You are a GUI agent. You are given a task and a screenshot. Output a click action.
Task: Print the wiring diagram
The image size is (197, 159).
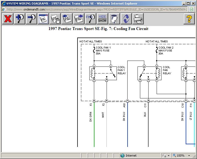pyautogui.click(x=138, y=19)
